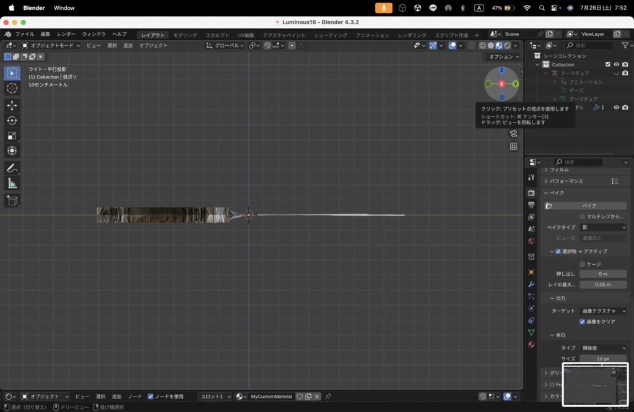
Task: Click the red X axis on the gizmo
Action: click(502, 84)
